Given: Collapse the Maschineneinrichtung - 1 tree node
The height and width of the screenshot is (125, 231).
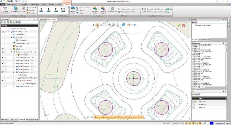Looking at the screenshot, I should point(11,52).
